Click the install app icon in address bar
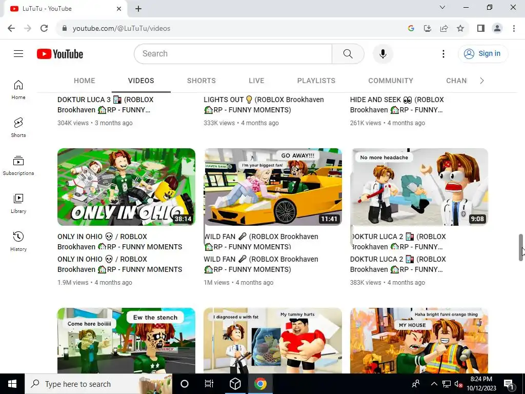The image size is (525, 394). tap(428, 28)
